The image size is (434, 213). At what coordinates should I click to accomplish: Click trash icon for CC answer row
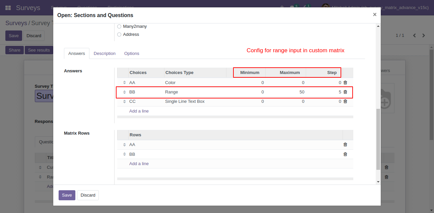point(345,101)
